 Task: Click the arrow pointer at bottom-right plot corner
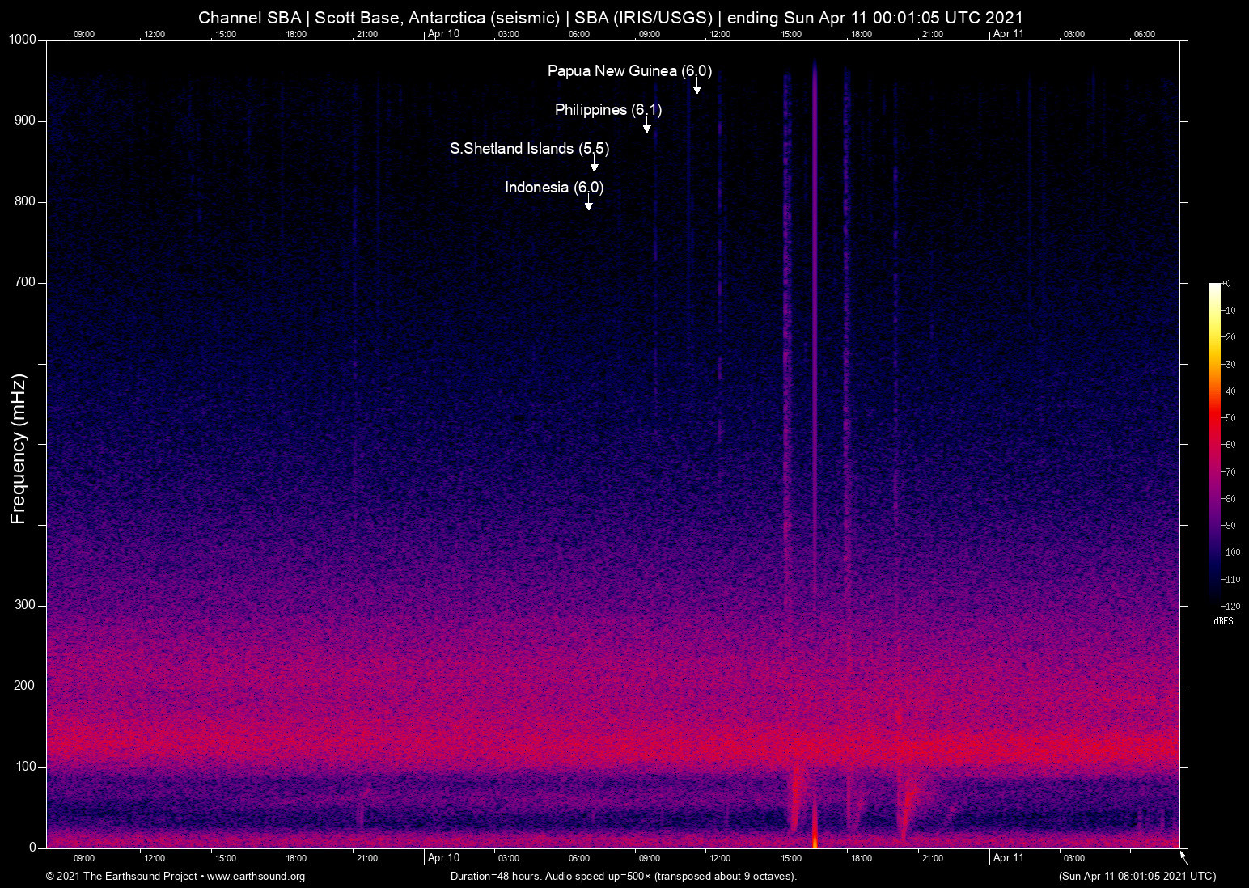[x=1183, y=857]
